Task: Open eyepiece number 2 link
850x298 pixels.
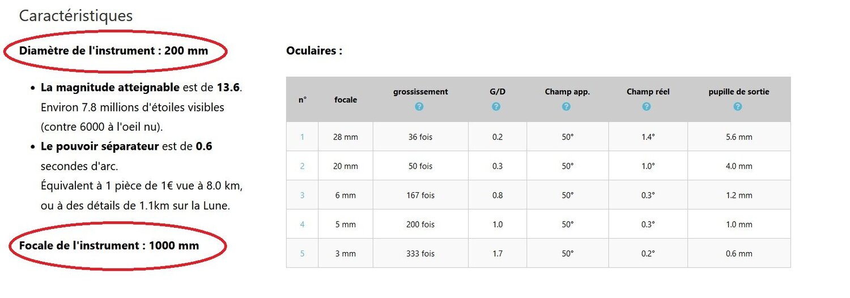Action: pyautogui.click(x=302, y=166)
